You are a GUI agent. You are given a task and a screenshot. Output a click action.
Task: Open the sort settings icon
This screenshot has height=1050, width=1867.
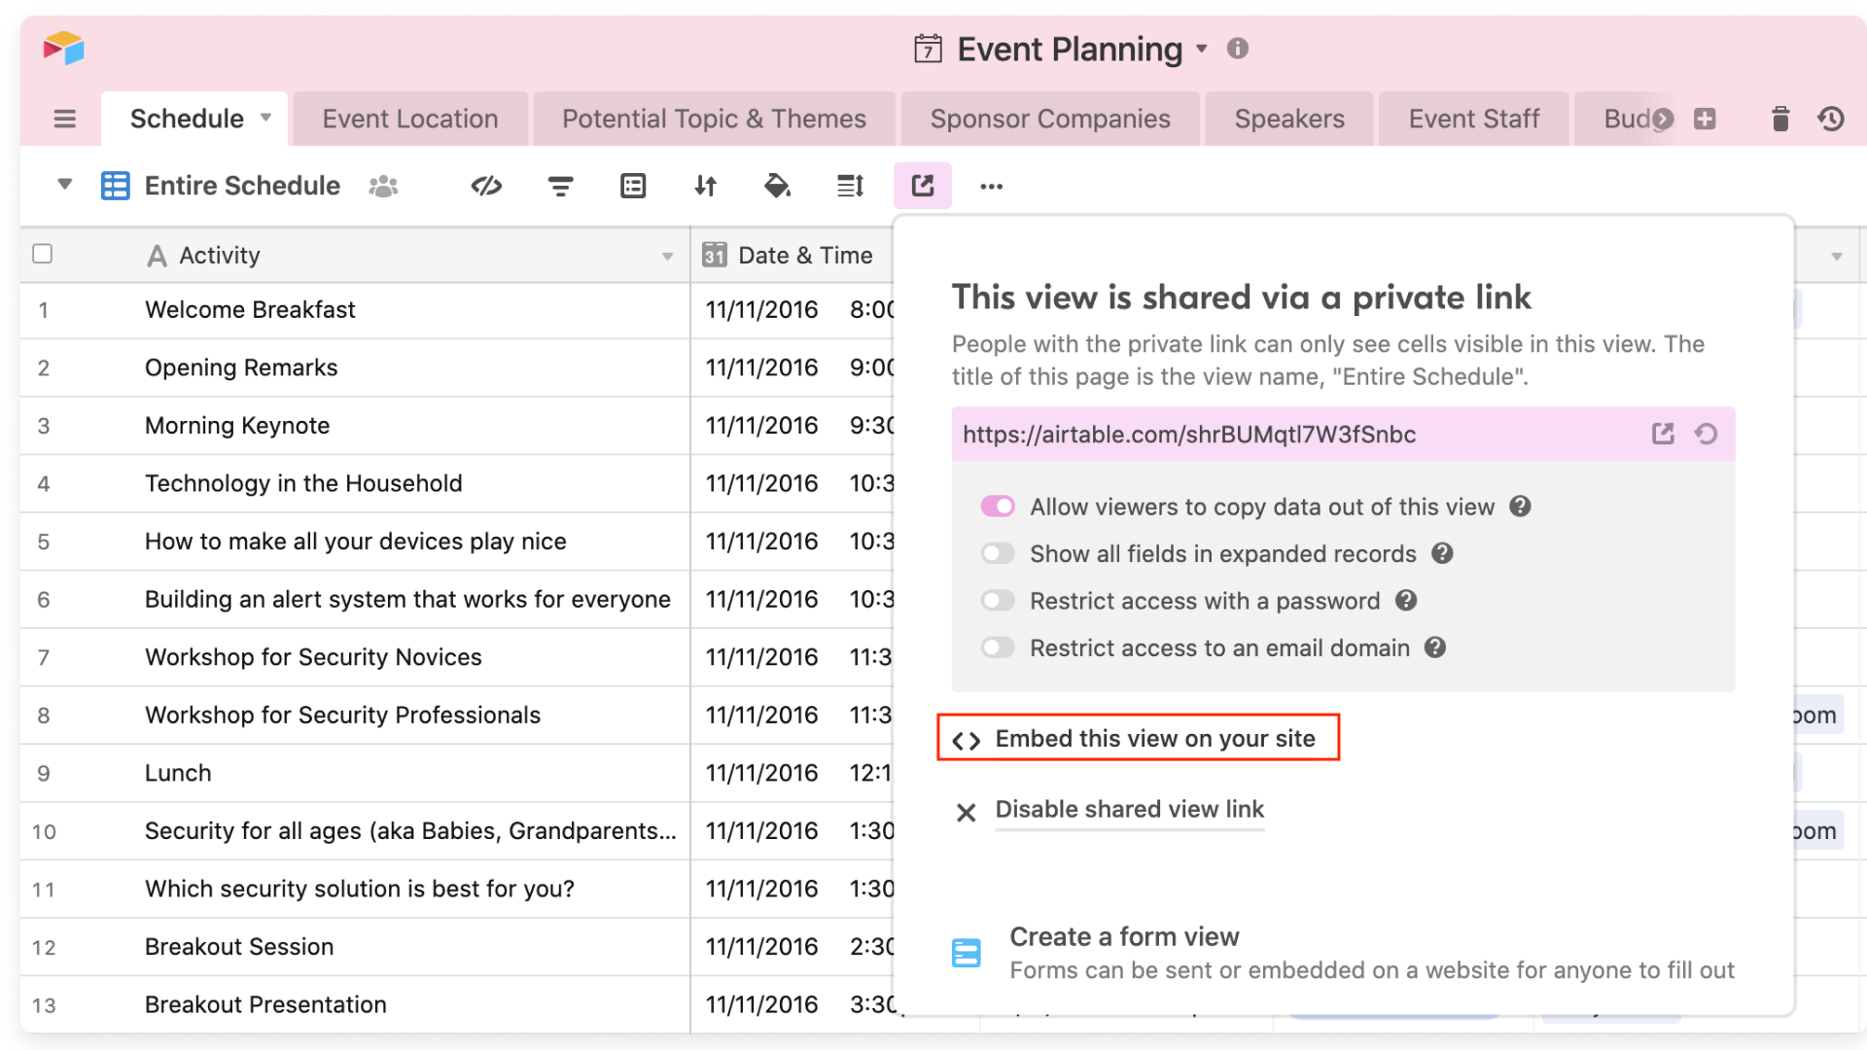coord(706,185)
